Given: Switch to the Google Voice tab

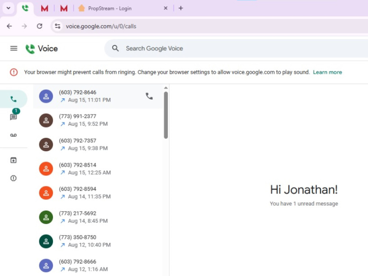Looking at the screenshot, I should pos(25,8).
